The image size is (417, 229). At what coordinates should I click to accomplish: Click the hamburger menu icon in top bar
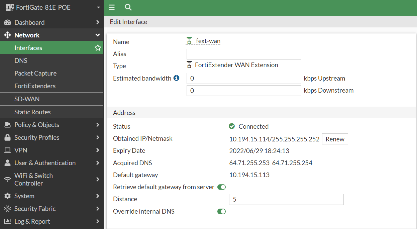[112, 7]
